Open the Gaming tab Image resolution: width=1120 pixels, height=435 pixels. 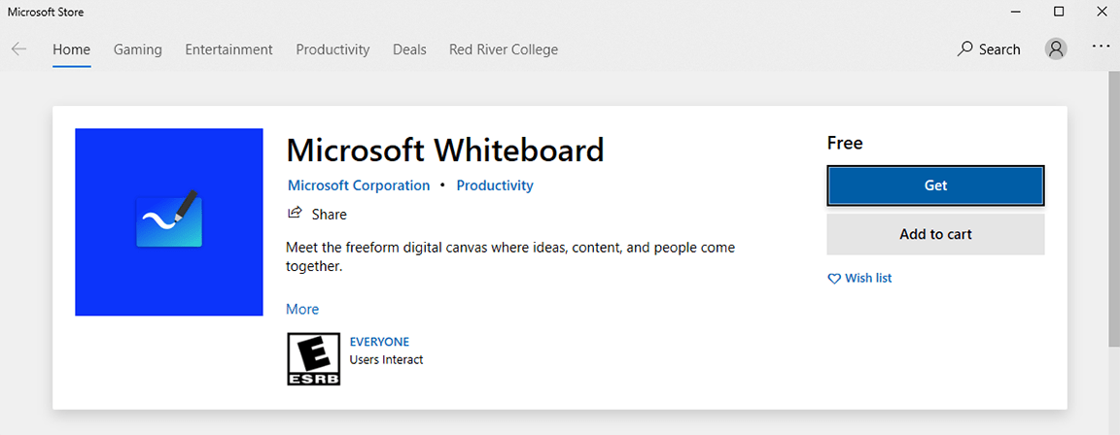pyautogui.click(x=138, y=50)
